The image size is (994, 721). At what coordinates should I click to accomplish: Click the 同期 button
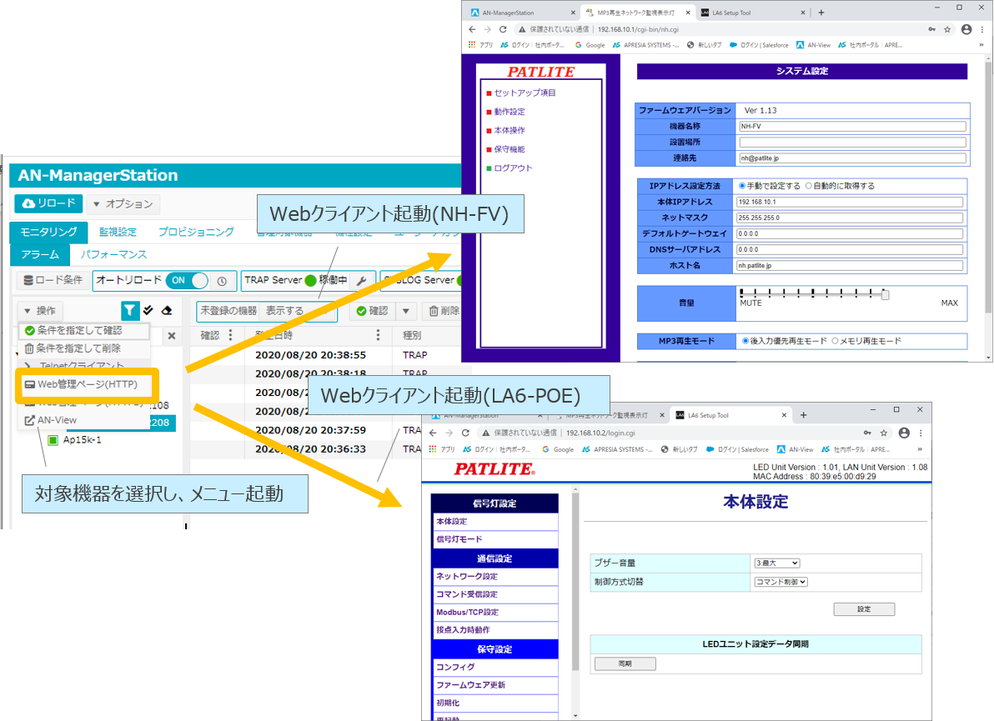[625, 663]
